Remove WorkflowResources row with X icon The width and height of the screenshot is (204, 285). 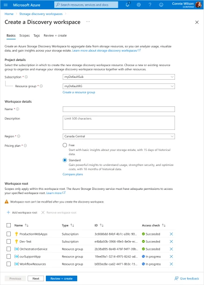tap(171, 264)
